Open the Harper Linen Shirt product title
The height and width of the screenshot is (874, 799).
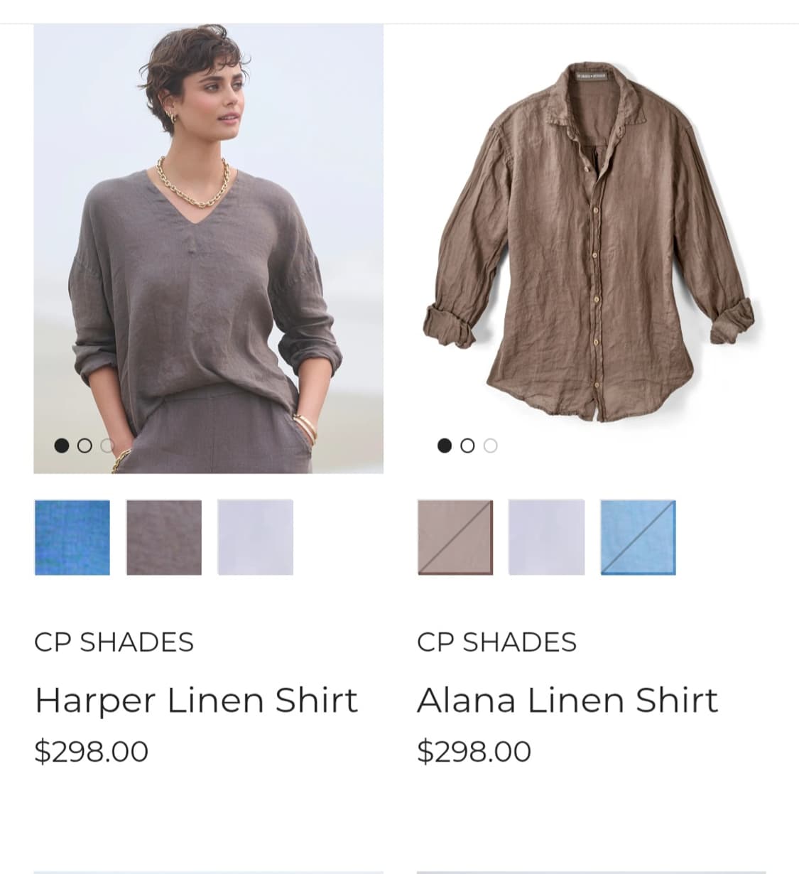(x=196, y=700)
